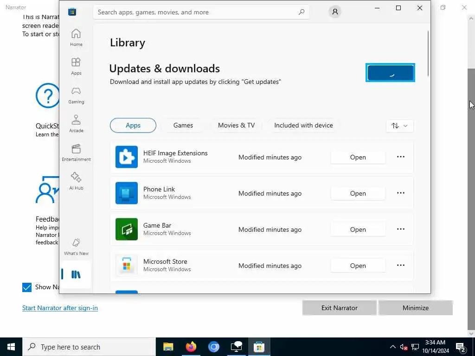
Task: Open What's New in sidebar
Action: pos(76,247)
